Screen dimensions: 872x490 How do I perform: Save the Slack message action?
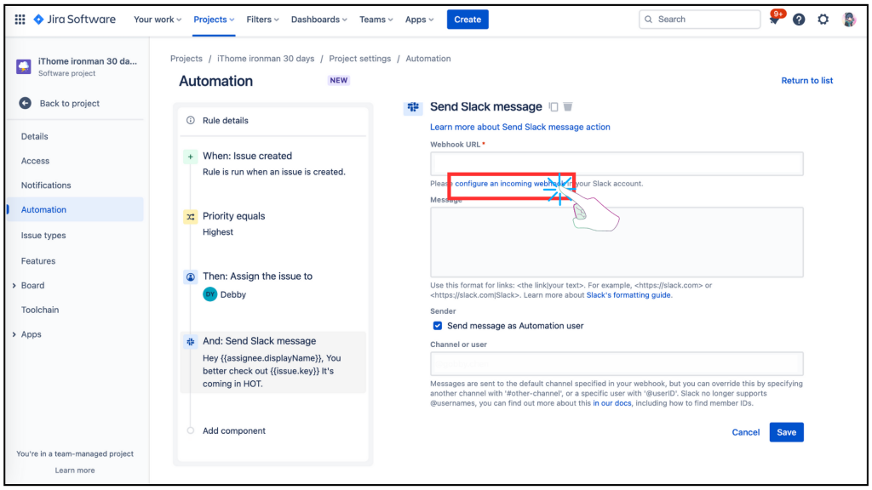point(786,432)
